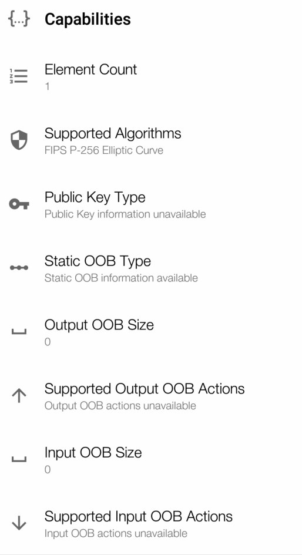The width and height of the screenshot is (302, 555).
Task: Select the Static OOB Type item
Action: [x=151, y=268]
